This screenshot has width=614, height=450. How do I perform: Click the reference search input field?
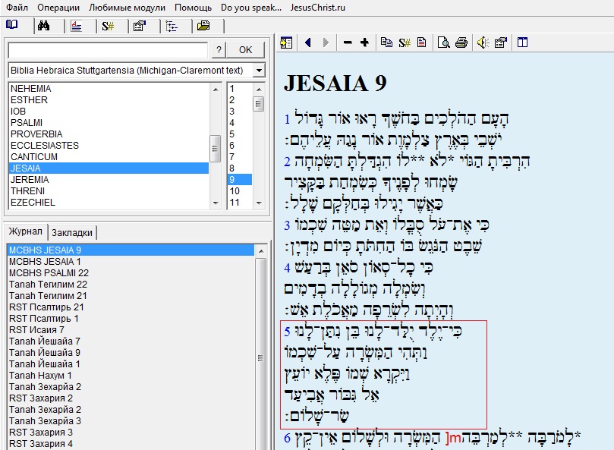[107, 50]
